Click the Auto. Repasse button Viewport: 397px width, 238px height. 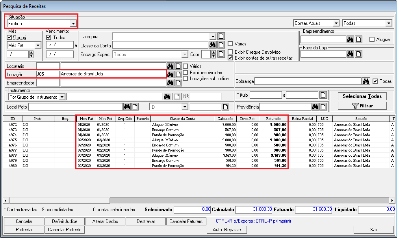tap(227, 230)
